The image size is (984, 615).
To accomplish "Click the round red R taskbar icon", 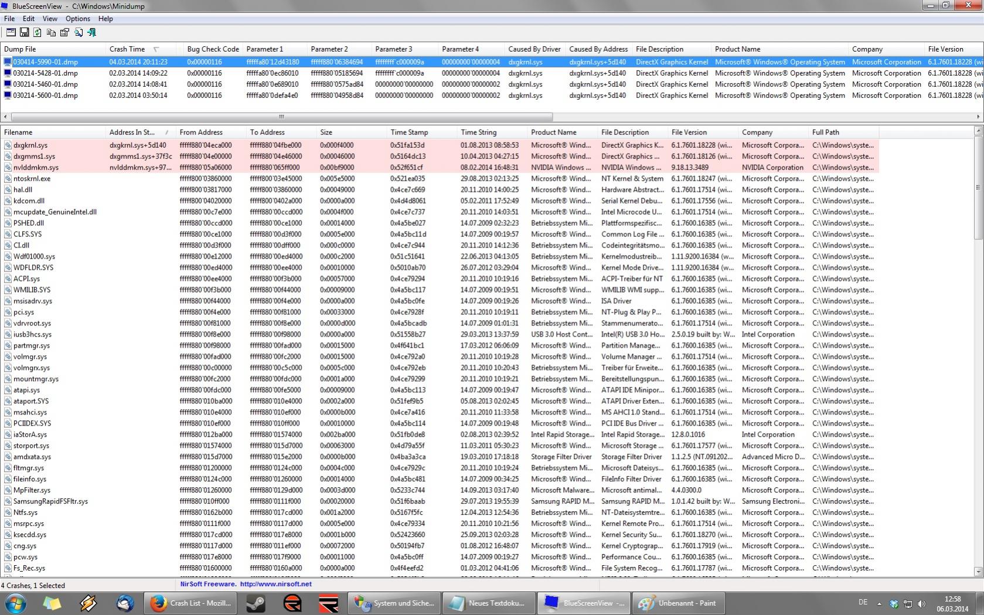I will (292, 603).
